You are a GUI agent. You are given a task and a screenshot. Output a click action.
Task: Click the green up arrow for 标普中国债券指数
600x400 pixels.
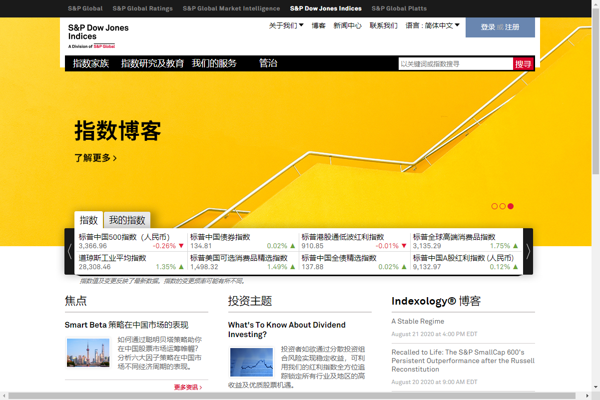[293, 246]
